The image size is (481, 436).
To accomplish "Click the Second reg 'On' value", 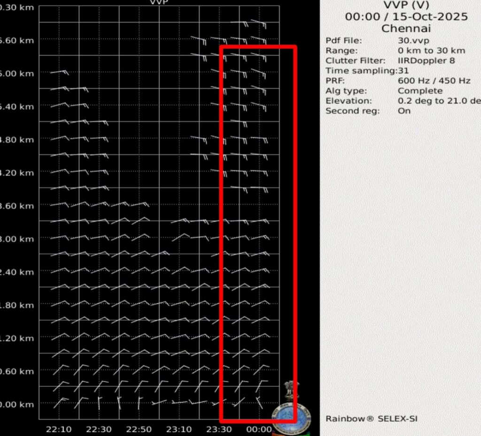I will click(x=404, y=111).
